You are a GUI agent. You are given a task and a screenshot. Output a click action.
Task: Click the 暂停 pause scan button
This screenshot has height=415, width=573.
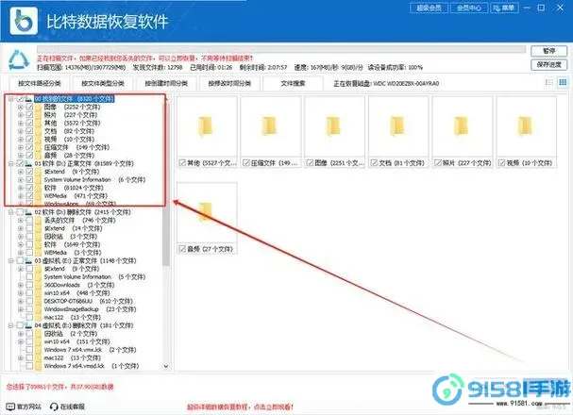click(x=548, y=51)
